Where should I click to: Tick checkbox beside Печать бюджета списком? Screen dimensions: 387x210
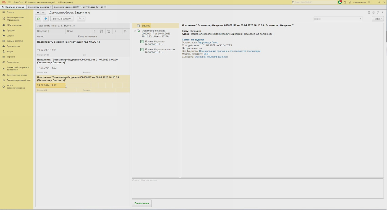pos(142,50)
